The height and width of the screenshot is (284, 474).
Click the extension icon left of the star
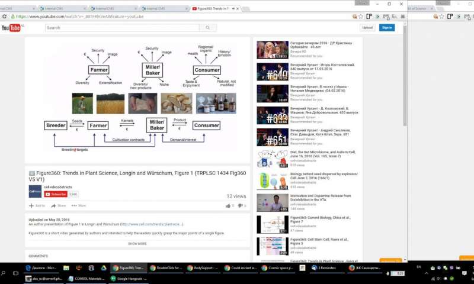(x=354, y=17)
